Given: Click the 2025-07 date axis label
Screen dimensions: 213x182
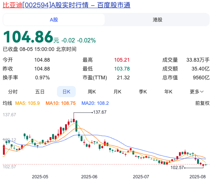Looking at the screenshot, I should pyautogui.click(x=141, y=177).
